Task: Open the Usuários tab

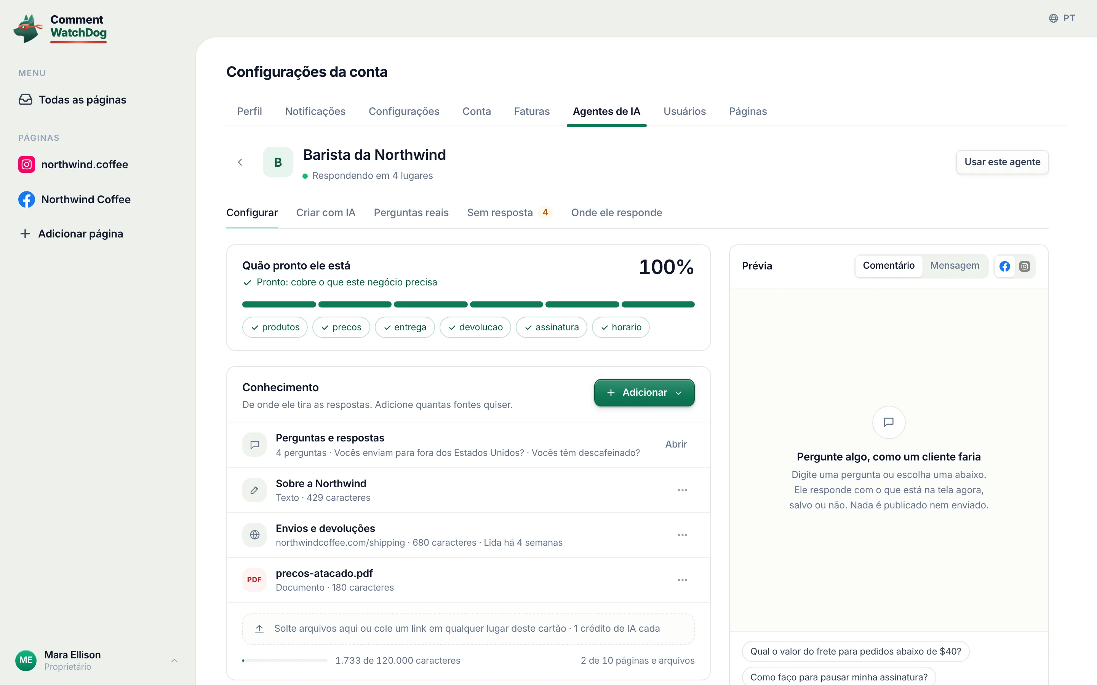Action: pyautogui.click(x=684, y=112)
